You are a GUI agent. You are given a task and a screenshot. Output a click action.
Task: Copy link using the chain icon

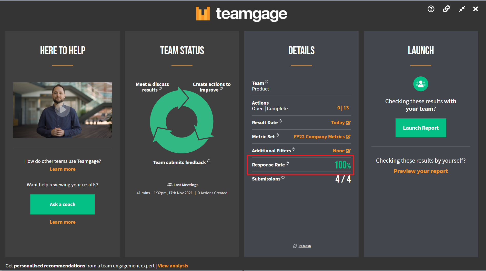[x=446, y=9]
